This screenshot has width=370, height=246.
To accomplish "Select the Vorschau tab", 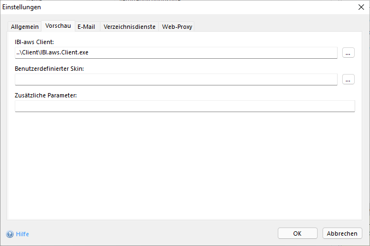I will (x=58, y=26).
